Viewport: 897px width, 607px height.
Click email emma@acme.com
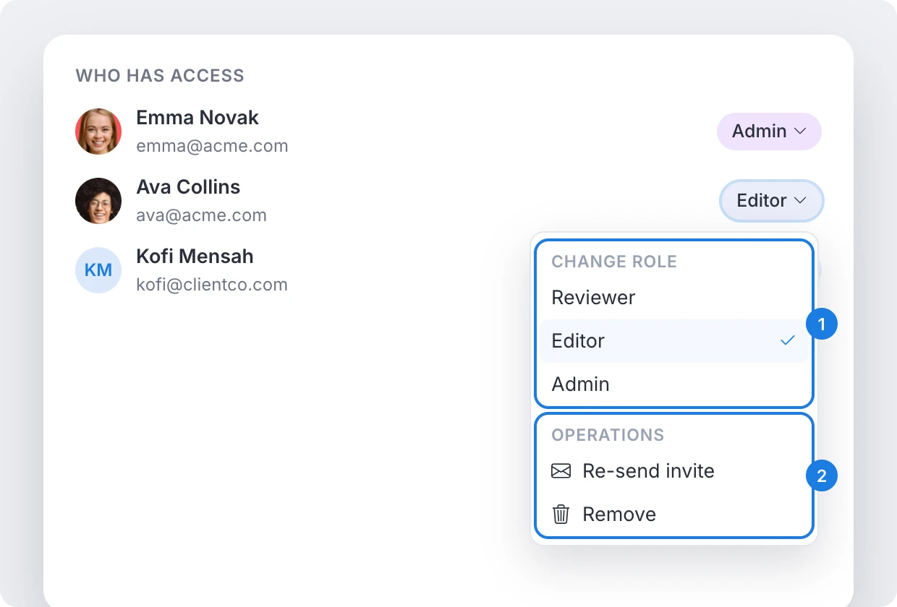pos(212,147)
